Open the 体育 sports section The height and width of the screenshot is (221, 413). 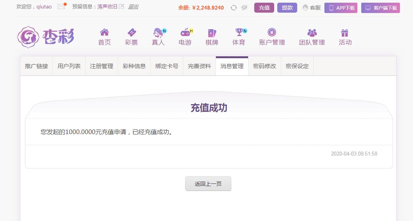click(239, 37)
